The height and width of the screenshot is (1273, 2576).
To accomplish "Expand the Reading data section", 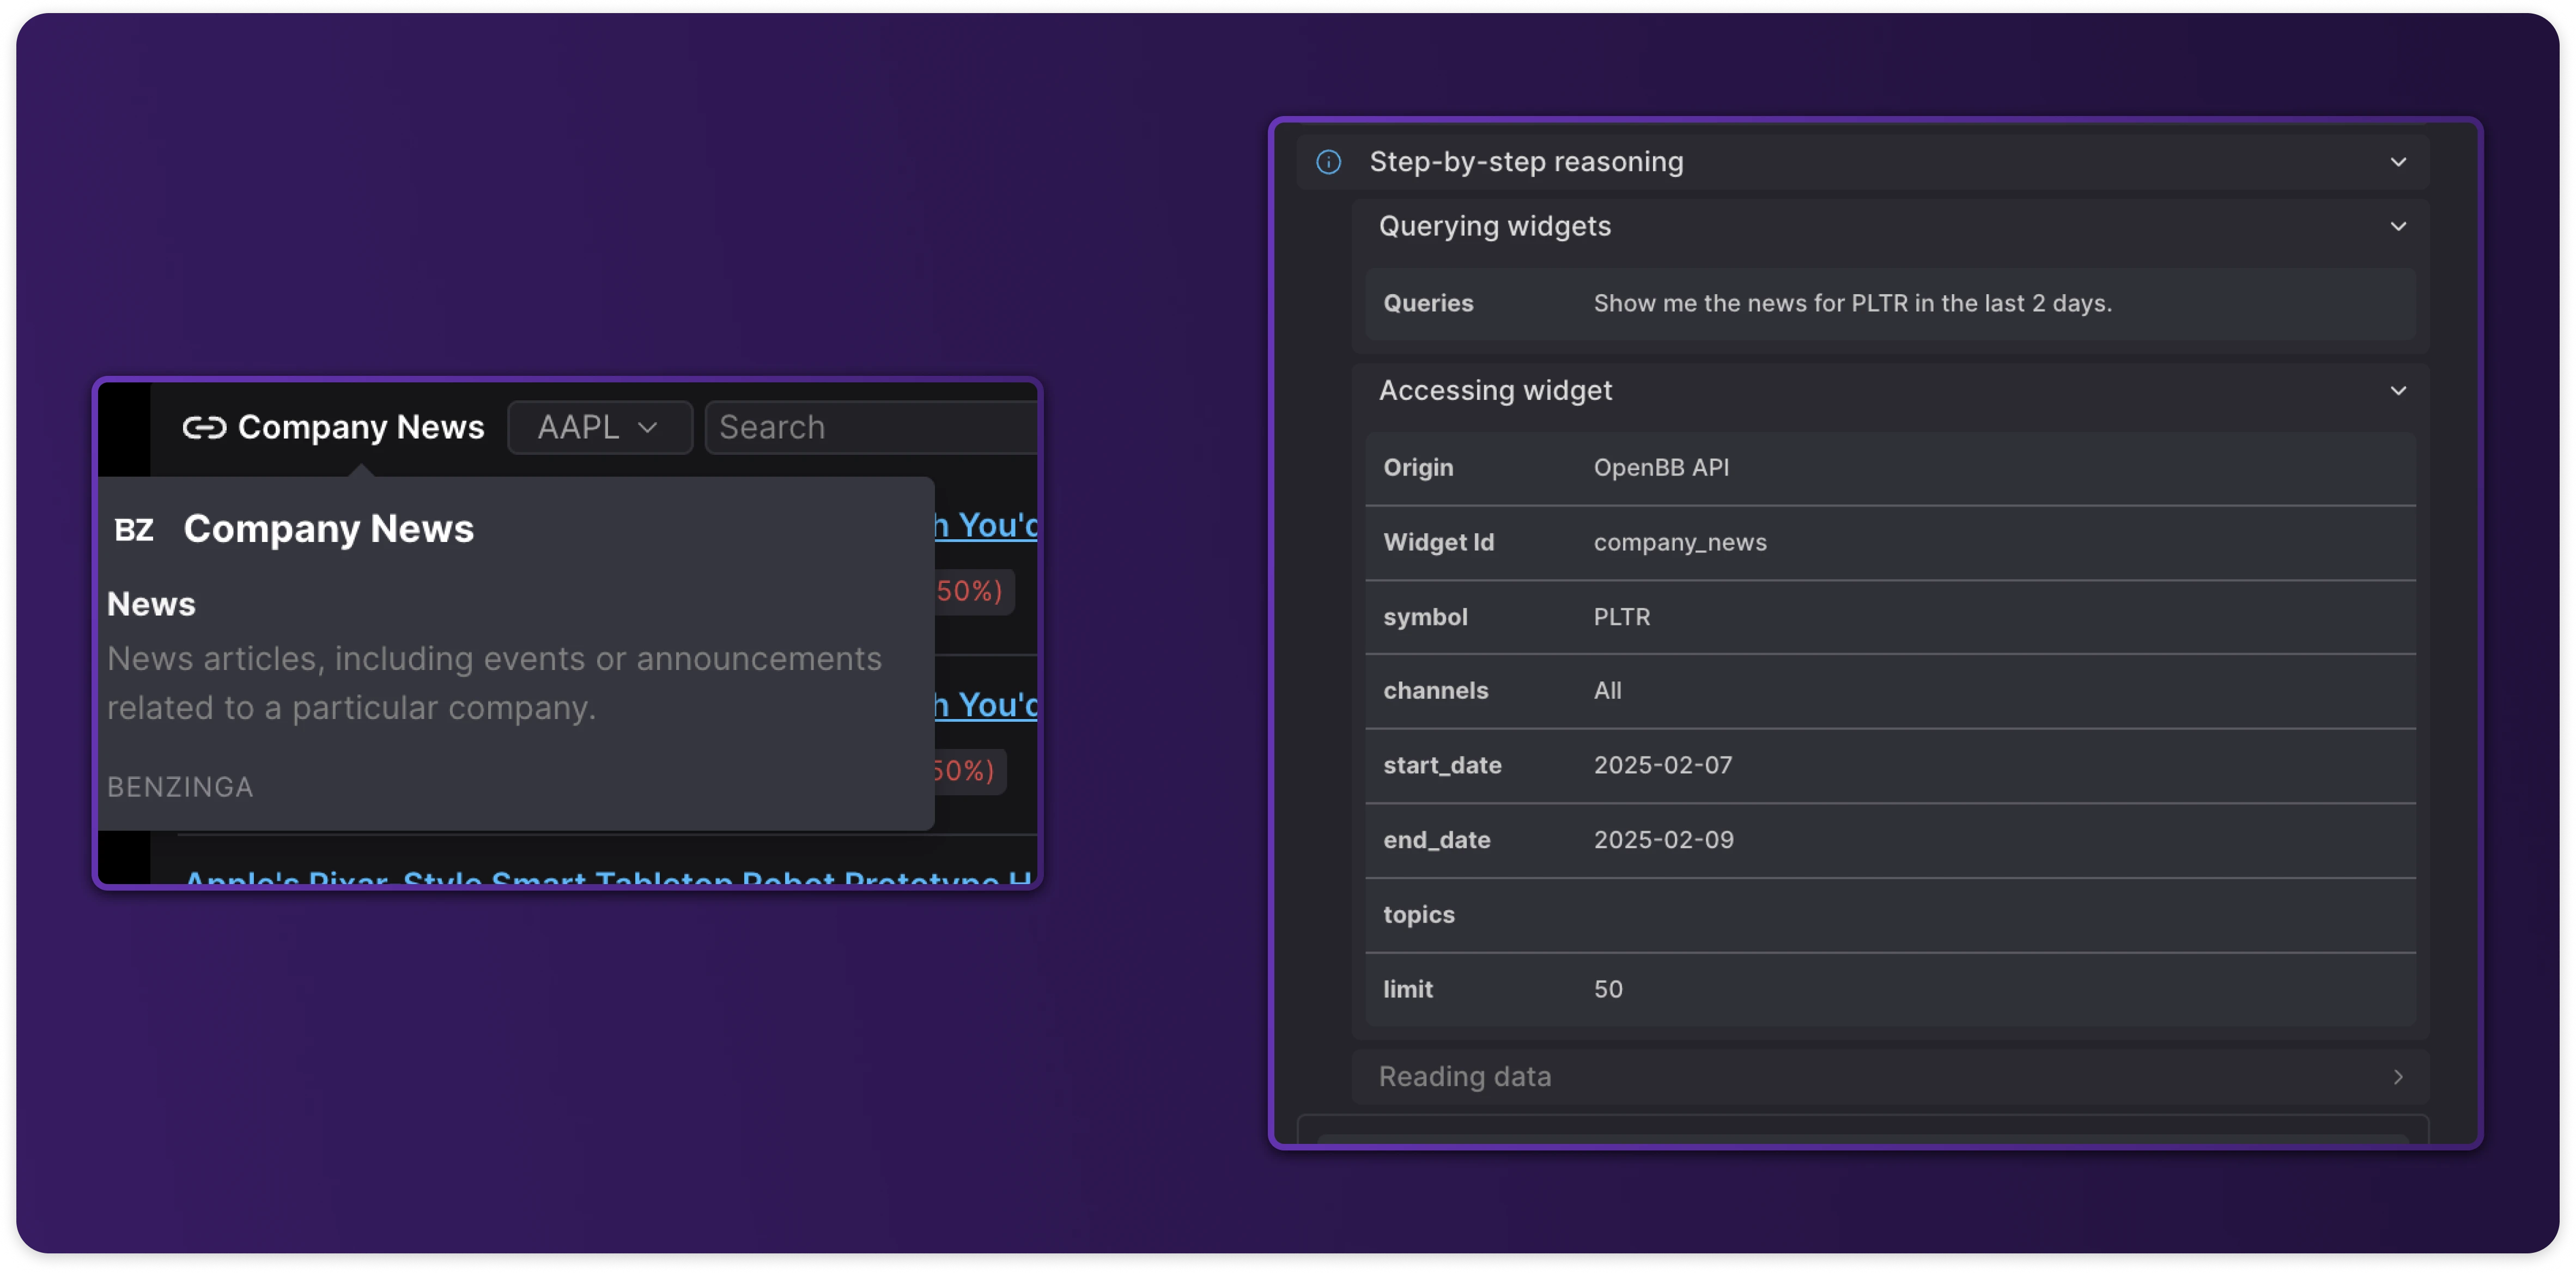I will click(x=2398, y=1077).
